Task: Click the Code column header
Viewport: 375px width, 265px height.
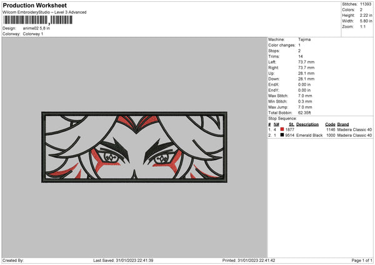Action: [330, 124]
